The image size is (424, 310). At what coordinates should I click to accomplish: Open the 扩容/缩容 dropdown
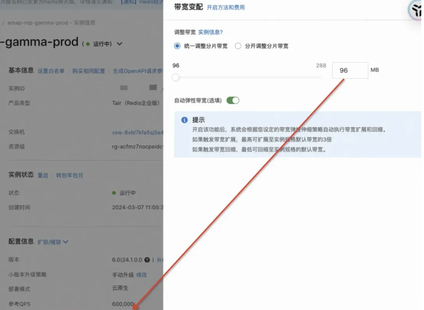[53, 242]
